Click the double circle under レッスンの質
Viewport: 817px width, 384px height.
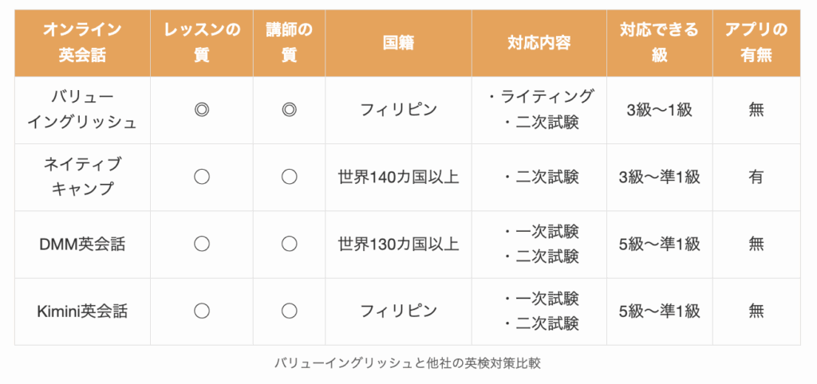202,110
